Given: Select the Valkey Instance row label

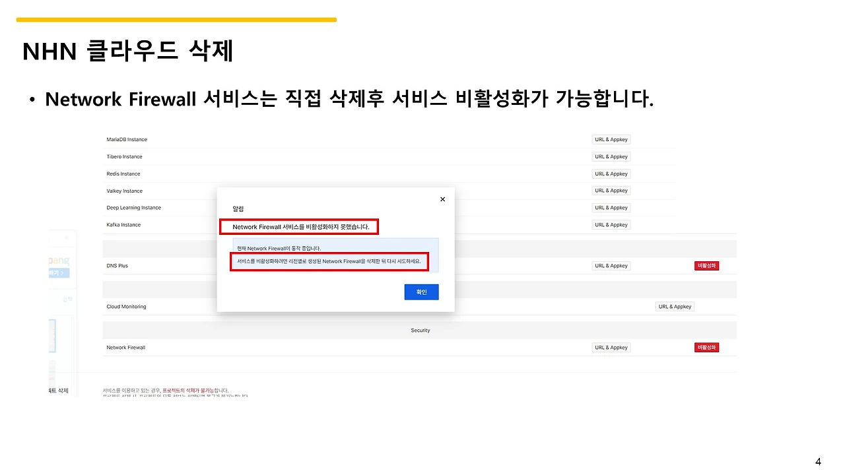Looking at the screenshot, I should click(x=124, y=191).
